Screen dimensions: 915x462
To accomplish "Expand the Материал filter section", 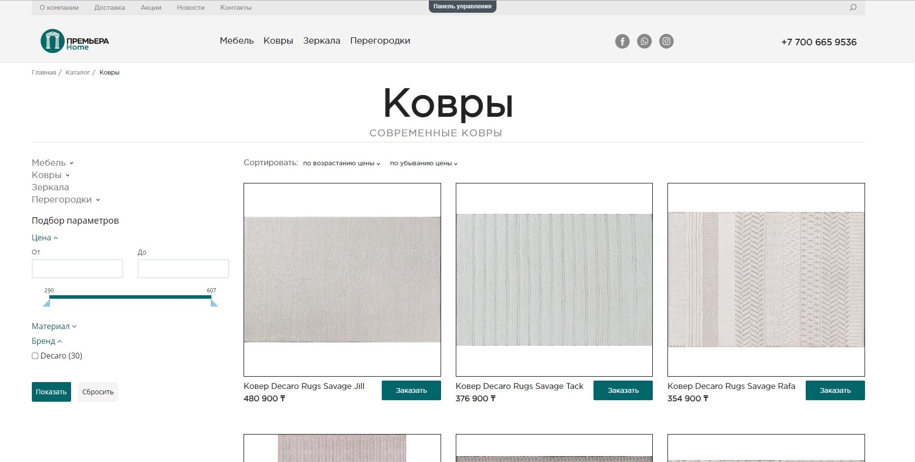I will [54, 327].
